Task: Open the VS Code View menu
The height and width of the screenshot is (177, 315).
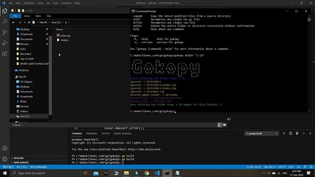Action: click(x=40, y=3)
